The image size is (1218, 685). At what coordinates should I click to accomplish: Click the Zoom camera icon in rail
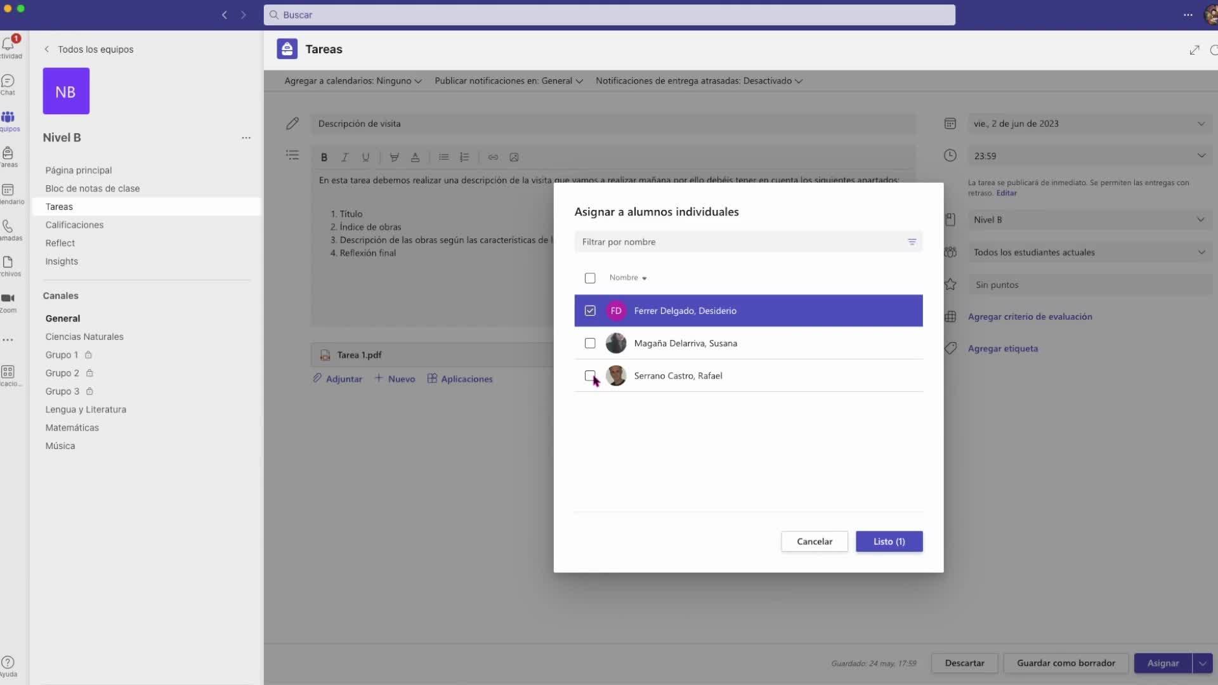tap(8, 298)
